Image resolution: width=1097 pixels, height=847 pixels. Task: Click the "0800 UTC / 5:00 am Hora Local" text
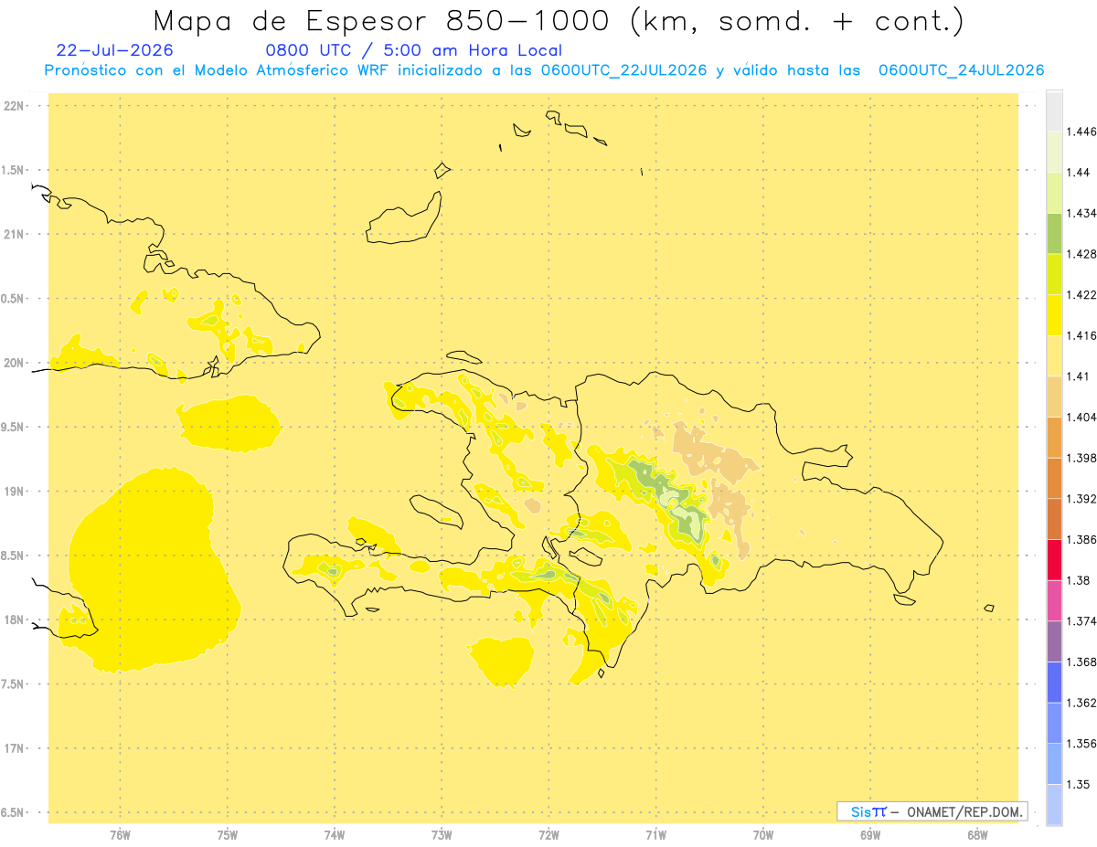coord(413,50)
